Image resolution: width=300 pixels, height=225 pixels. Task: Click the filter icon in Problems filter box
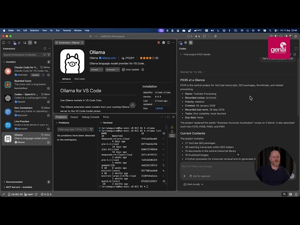(x=91, y=129)
